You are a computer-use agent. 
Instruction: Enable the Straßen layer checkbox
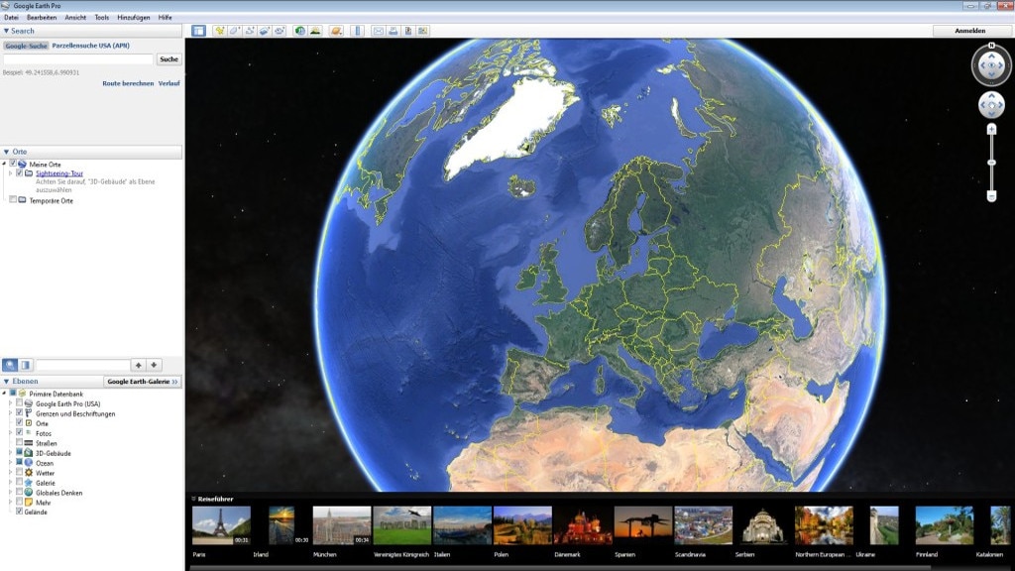pyautogui.click(x=20, y=442)
